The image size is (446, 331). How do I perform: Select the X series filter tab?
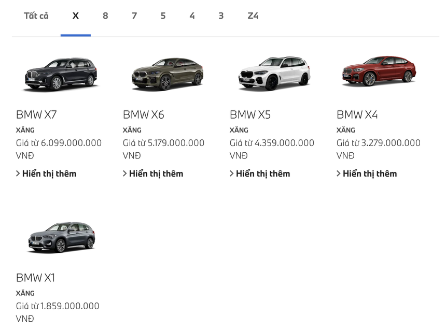76,16
